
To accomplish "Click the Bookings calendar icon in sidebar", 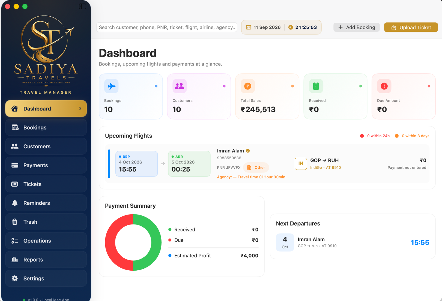I will 15,127.
